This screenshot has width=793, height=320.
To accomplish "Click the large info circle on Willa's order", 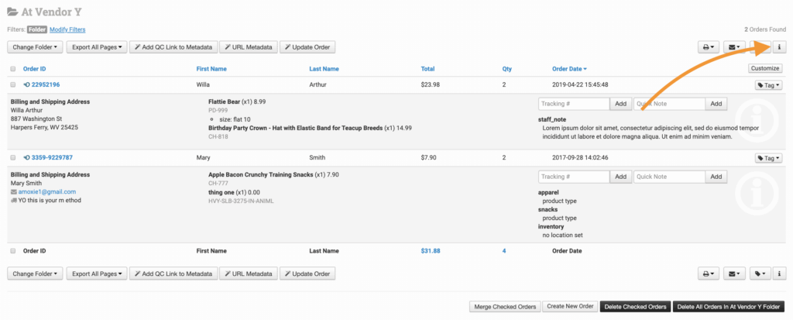I will (760, 122).
